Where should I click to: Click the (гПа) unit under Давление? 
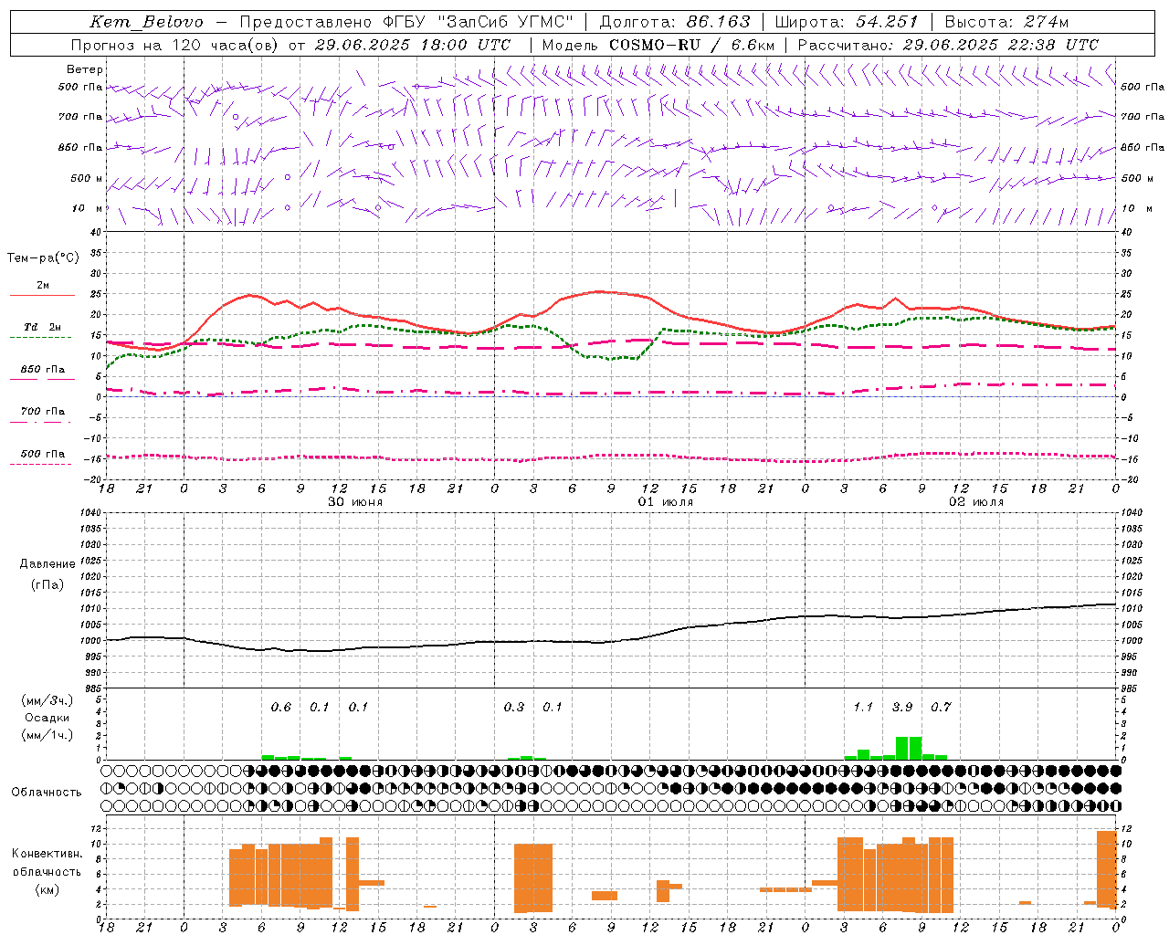tap(47, 585)
